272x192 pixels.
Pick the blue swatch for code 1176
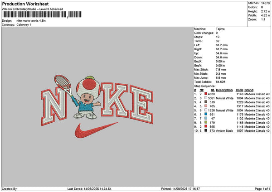[206, 114]
